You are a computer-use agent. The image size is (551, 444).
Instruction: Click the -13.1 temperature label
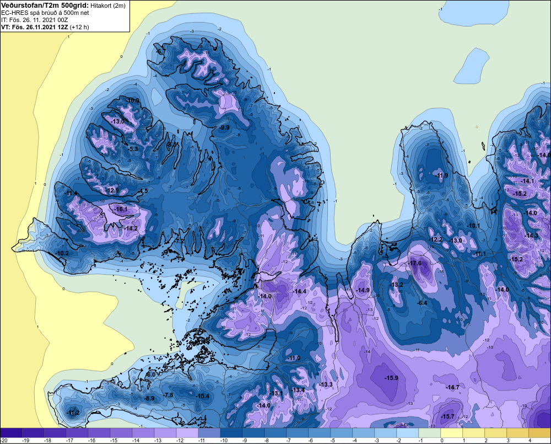click(x=277, y=393)
